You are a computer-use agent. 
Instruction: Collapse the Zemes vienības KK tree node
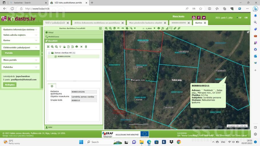49,53
